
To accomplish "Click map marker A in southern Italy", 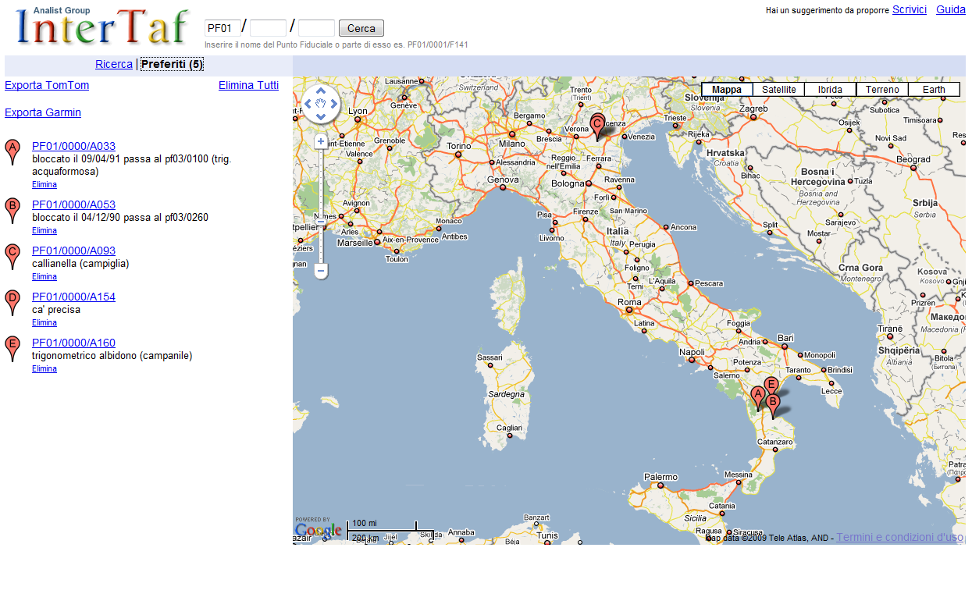I will click(757, 398).
